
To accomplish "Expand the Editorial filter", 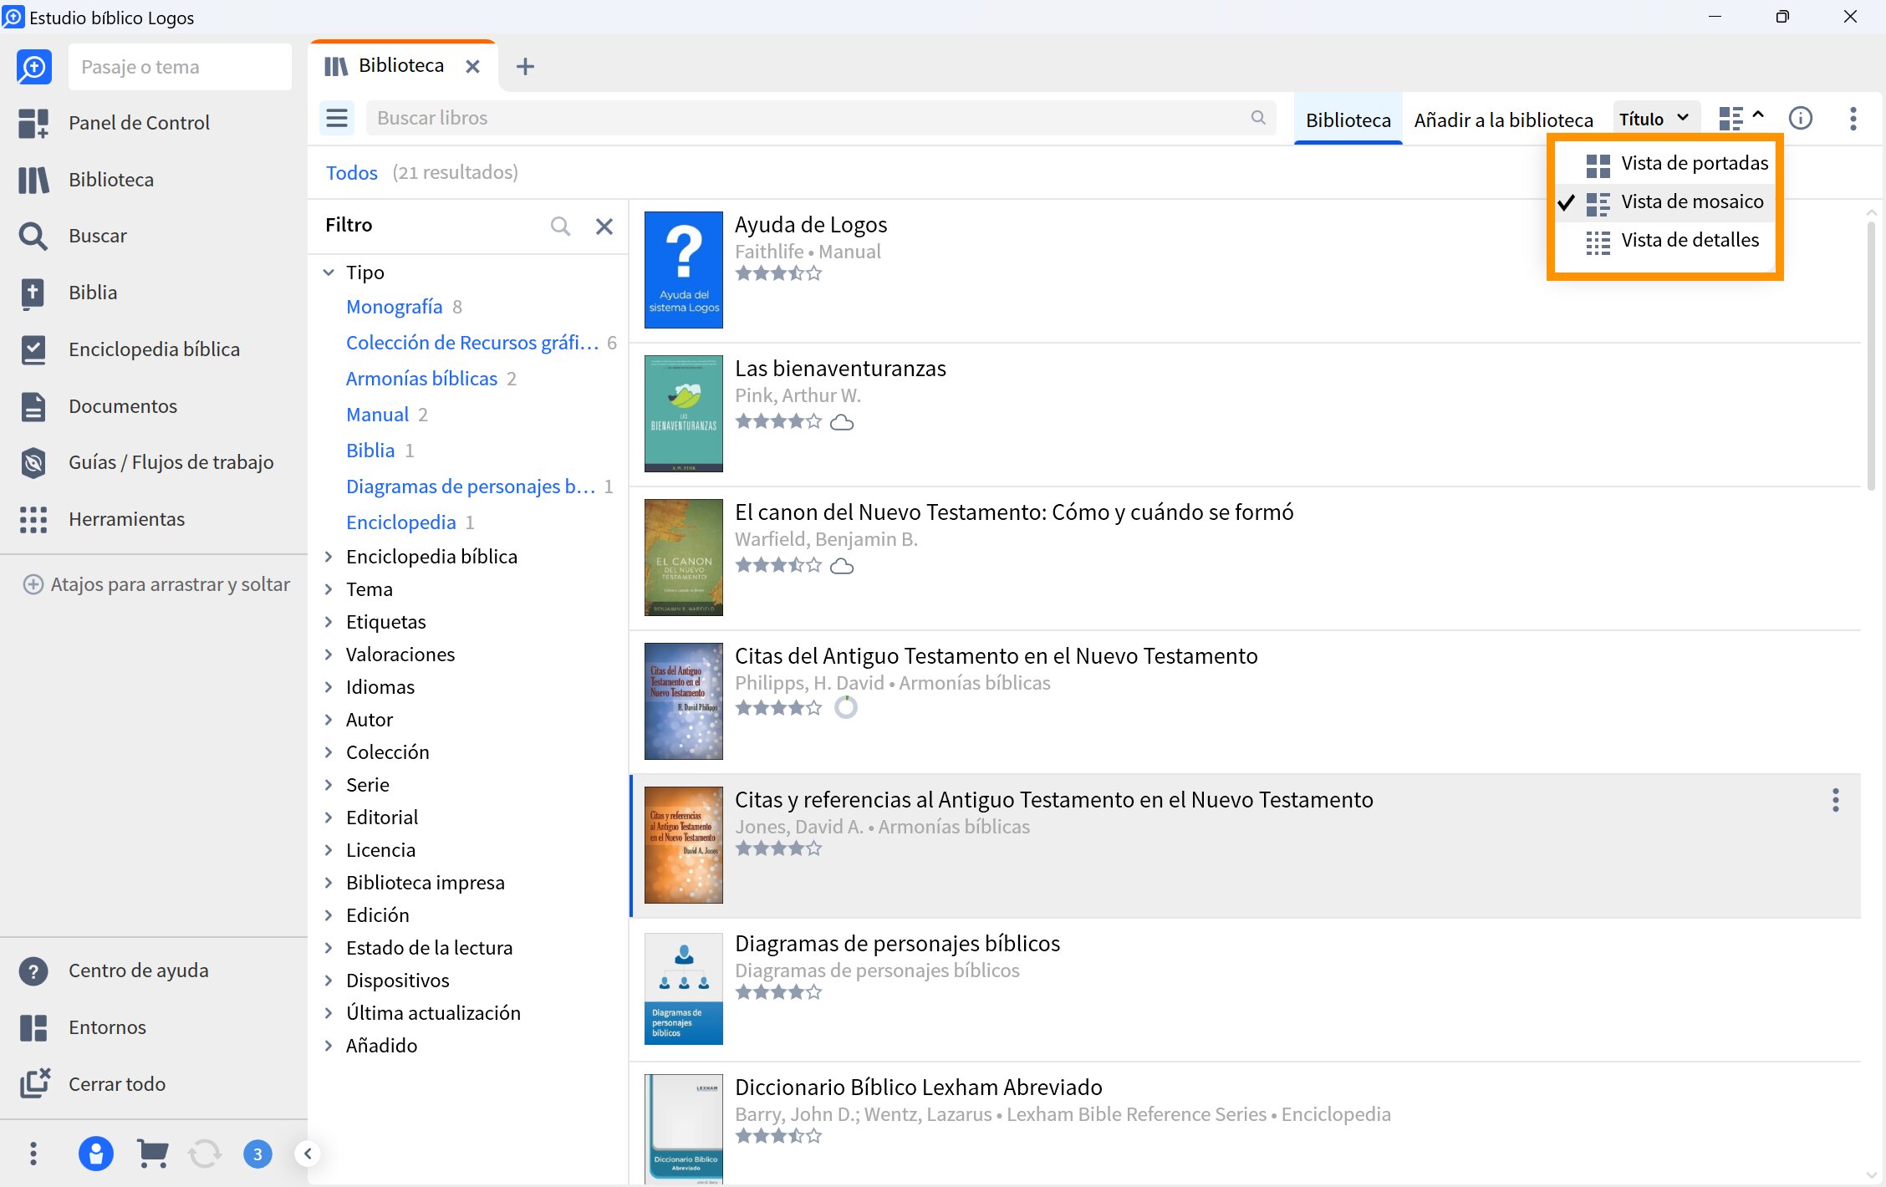I will (329, 818).
